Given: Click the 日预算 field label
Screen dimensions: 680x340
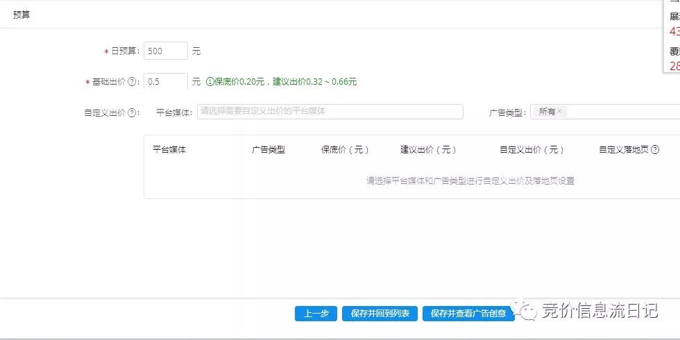Looking at the screenshot, I should [125, 51].
